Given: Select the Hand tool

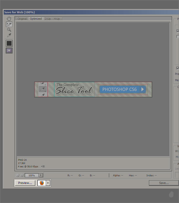Looking at the screenshot, I should (9, 19).
